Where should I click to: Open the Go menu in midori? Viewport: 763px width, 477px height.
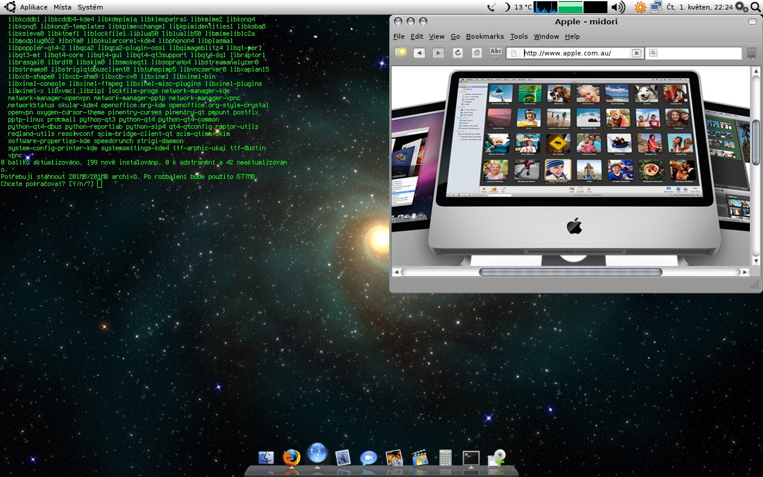click(x=455, y=36)
